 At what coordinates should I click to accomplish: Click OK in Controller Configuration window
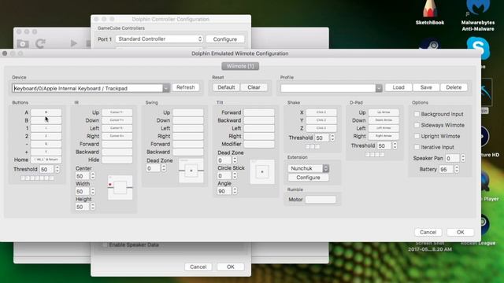coord(231,266)
